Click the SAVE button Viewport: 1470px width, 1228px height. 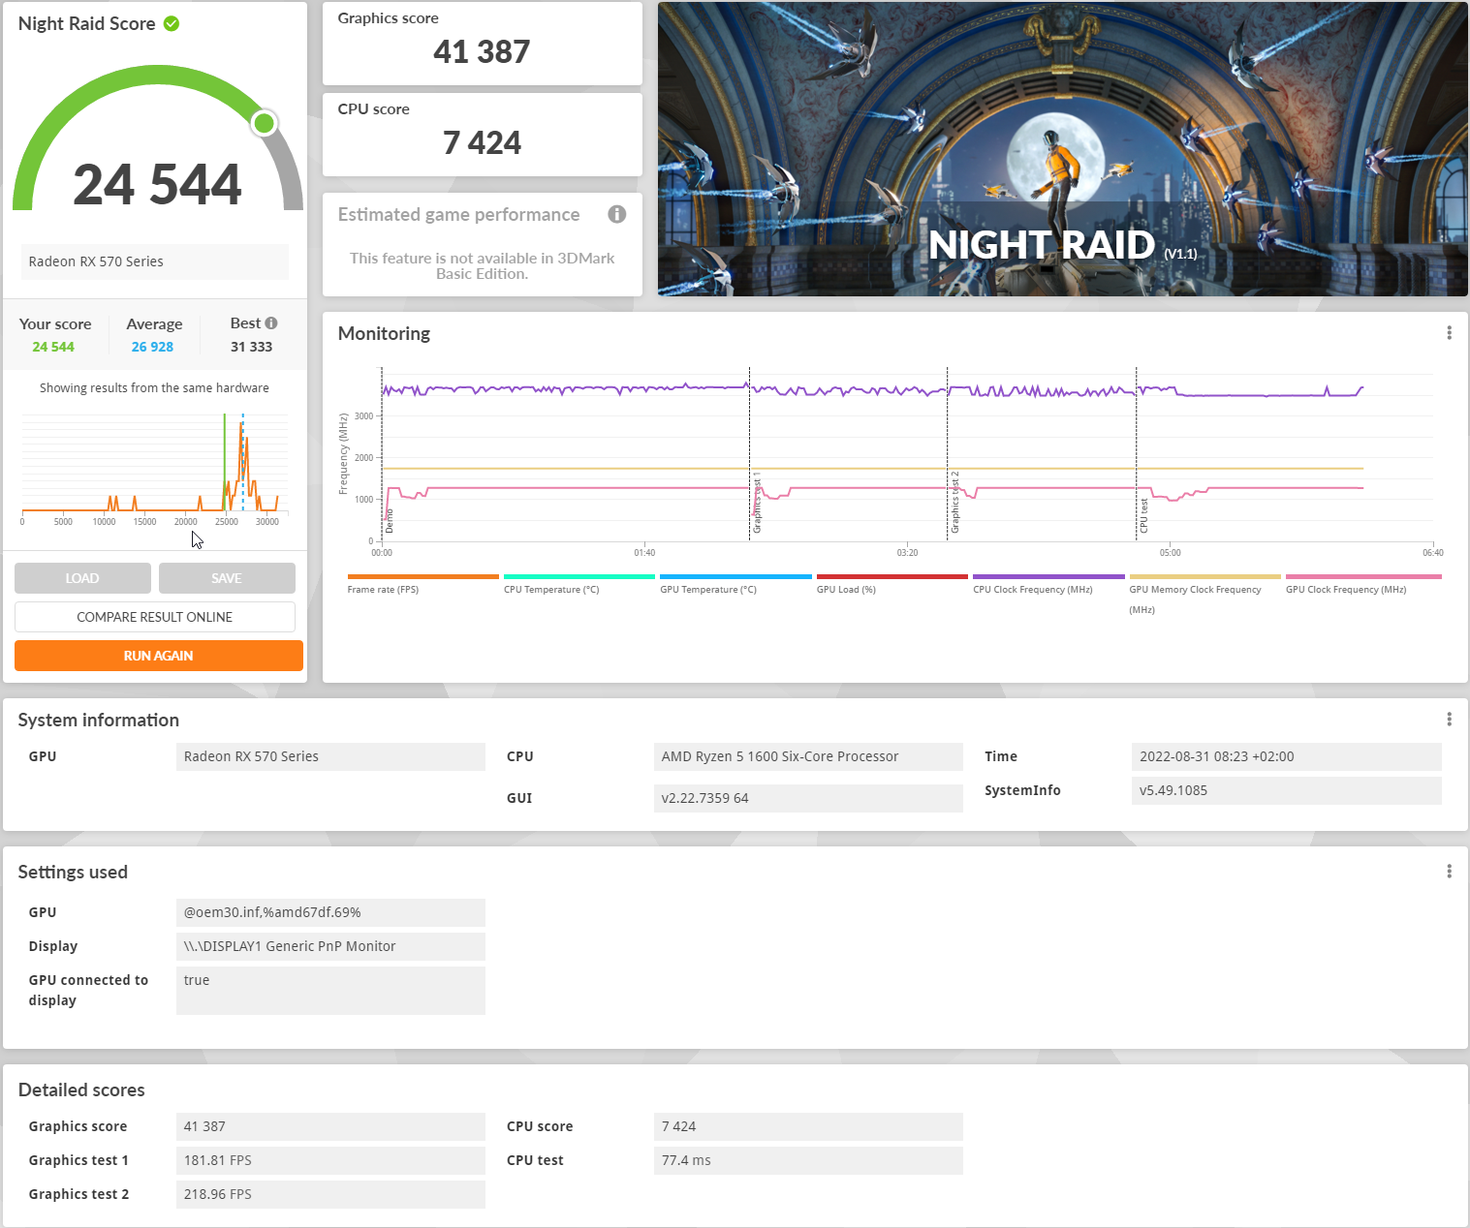[x=227, y=578]
